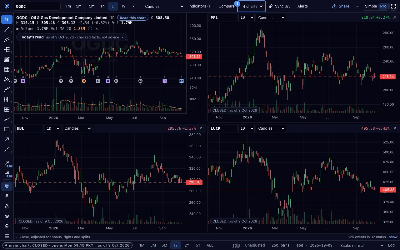Click the L event marker numbered 7
The image size is (400, 250).
click(x=98, y=81)
